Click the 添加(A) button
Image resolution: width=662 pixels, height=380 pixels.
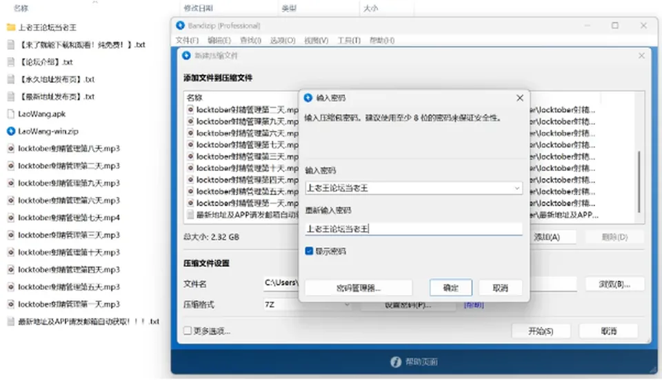pyautogui.click(x=552, y=237)
